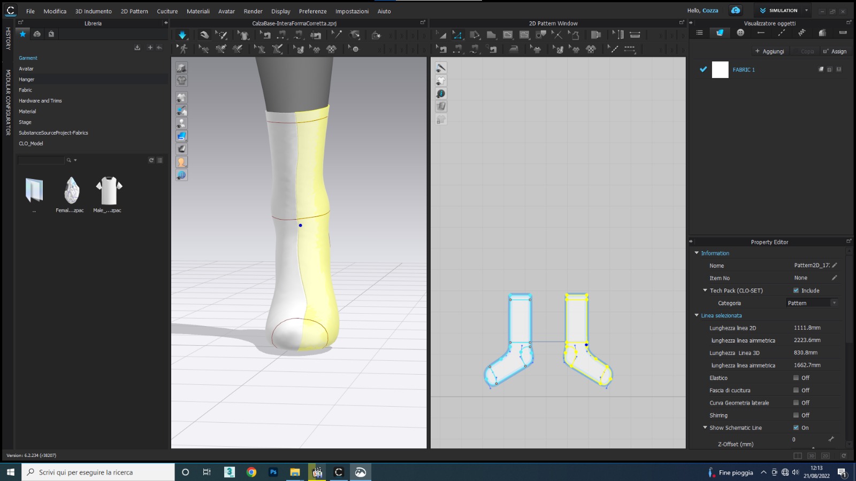Open the Fabric tab in Visualizzatore oggetti
856x481 pixels.
(720, 33)
